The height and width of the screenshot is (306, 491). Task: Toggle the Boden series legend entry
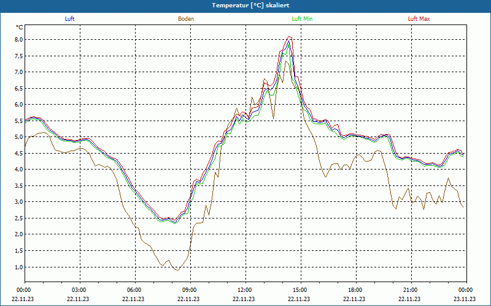(186, 19)
